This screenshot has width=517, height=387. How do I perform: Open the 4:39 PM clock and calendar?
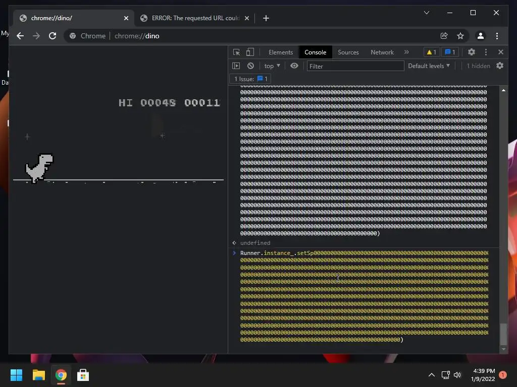coord(483,375)
